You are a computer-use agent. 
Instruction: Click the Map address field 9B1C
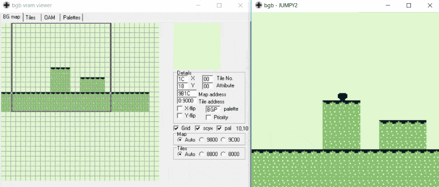(x=187, y=94)
